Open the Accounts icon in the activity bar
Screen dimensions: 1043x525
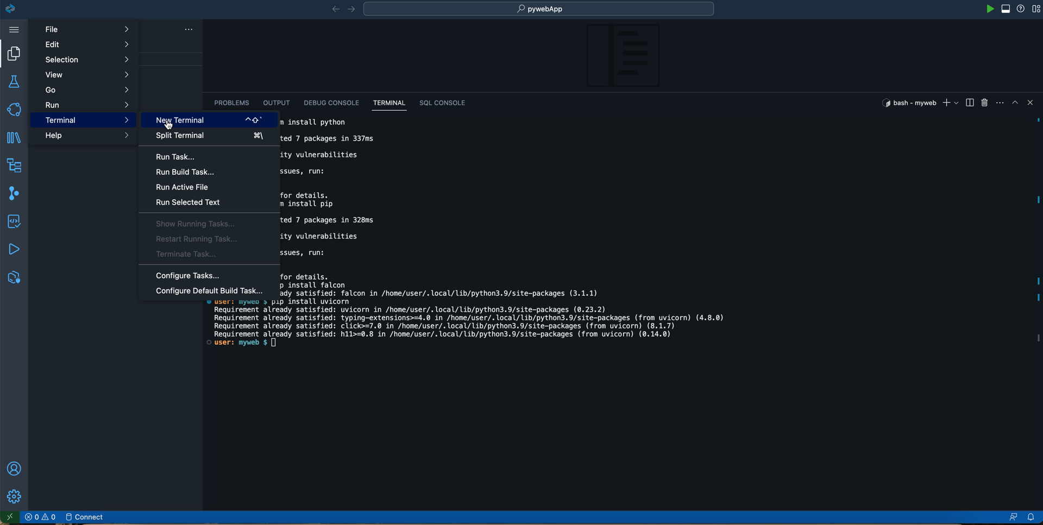click(14, 469)
